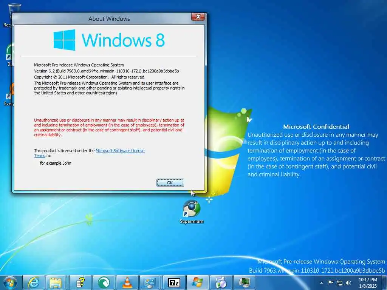Open the clock showing 10:17 PM
This screenshot has height=290, width=387.
pyautogui.click(x=368, y=283)
